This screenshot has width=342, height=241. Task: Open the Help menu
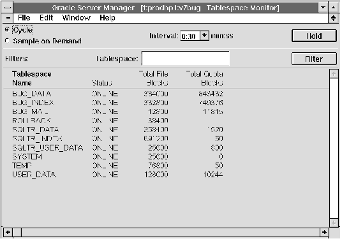click(107, 18)
